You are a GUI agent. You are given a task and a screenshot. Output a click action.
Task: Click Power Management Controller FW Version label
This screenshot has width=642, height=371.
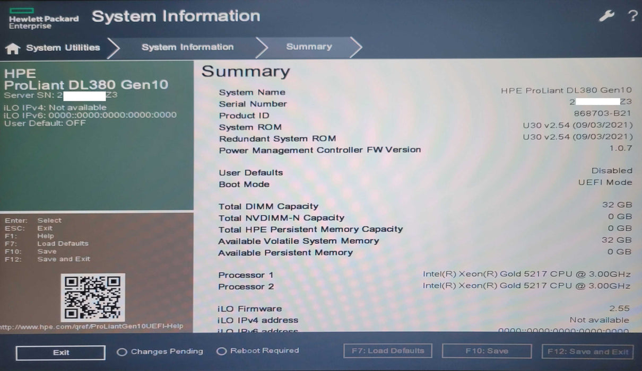coord(320,150)
